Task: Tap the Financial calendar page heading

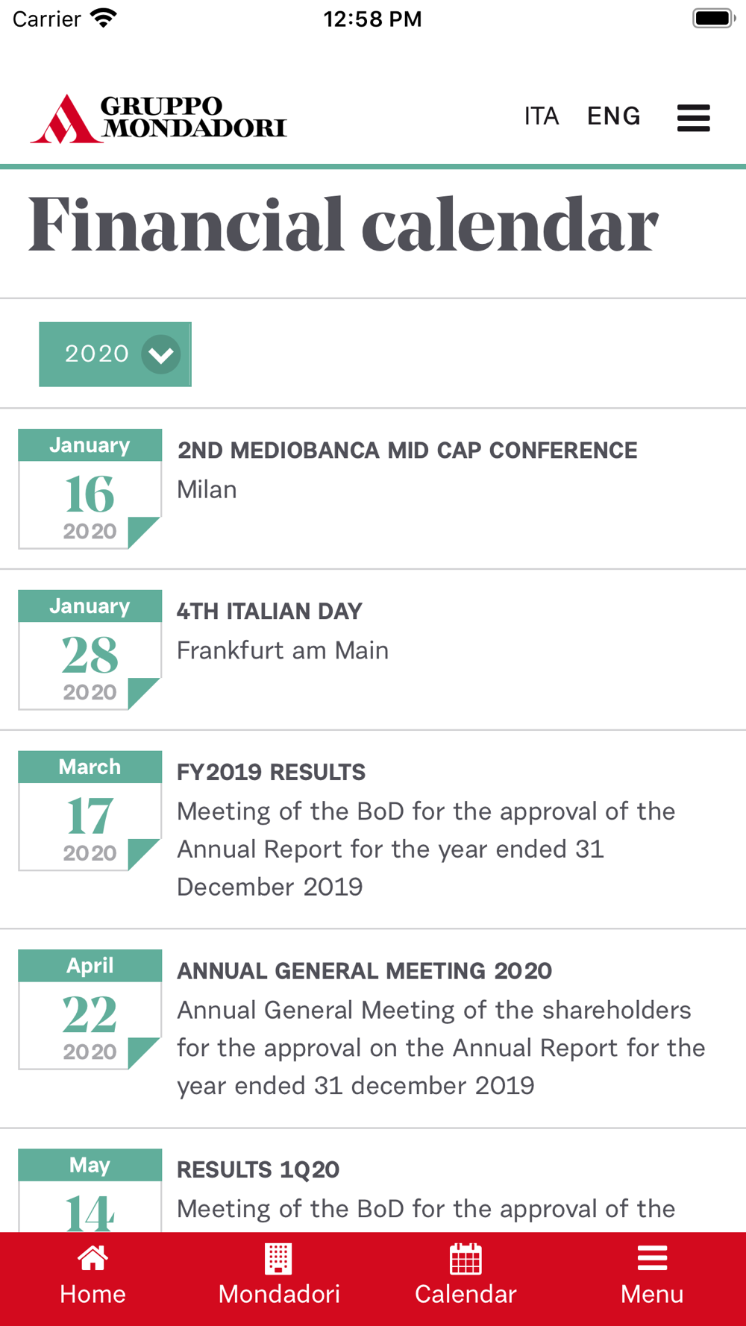Action: pos(343,225)
